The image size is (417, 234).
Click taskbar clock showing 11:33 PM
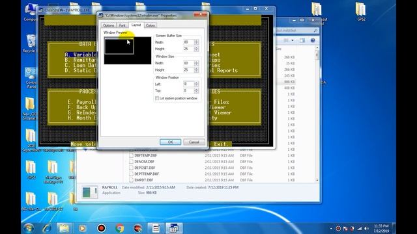pos(381,228)
